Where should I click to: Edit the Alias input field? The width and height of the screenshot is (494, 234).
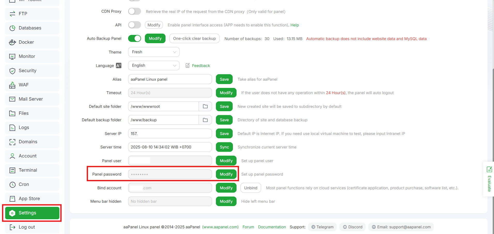click(170, 79)
